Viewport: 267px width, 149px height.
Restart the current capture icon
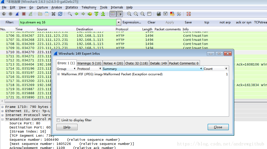[30, 14]
